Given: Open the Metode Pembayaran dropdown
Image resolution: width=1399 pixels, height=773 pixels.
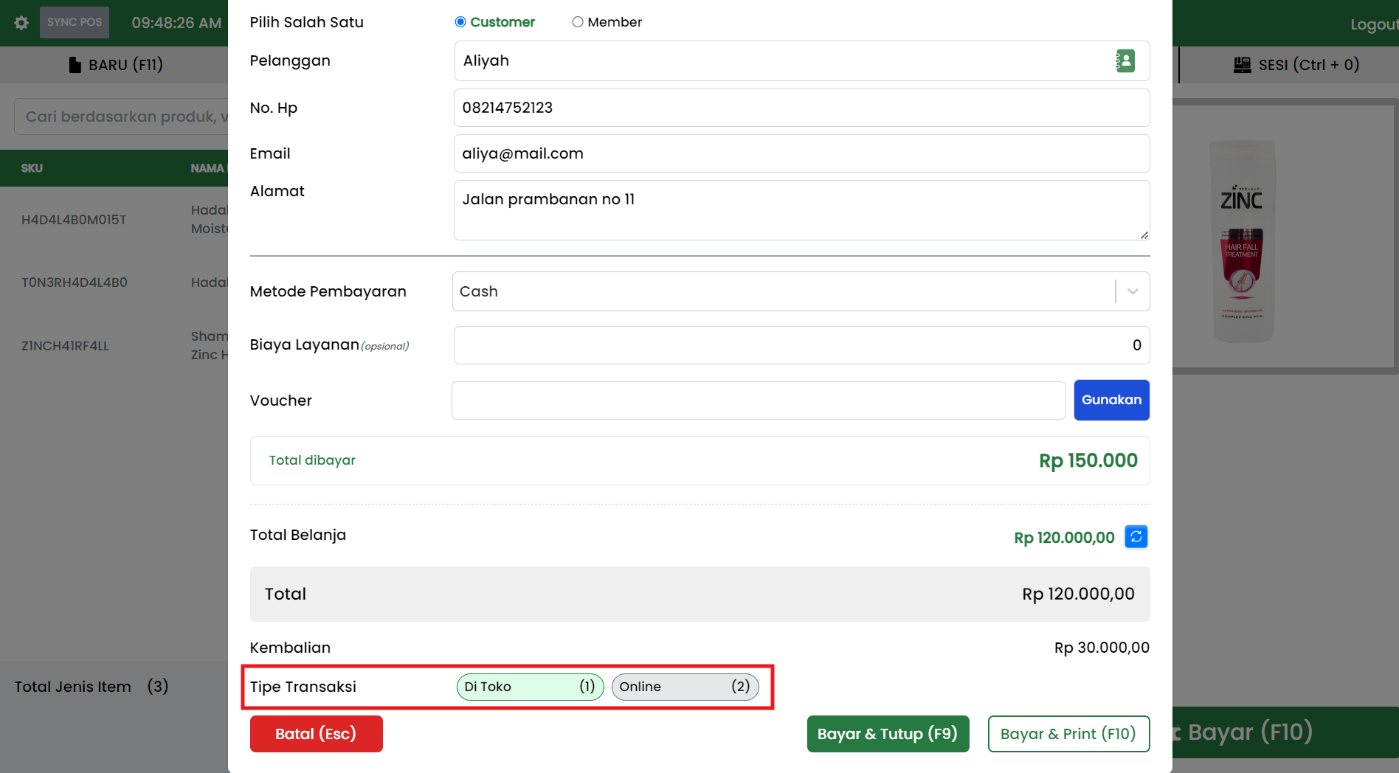Looking at the screenshot, I should (x=782, y=291).
